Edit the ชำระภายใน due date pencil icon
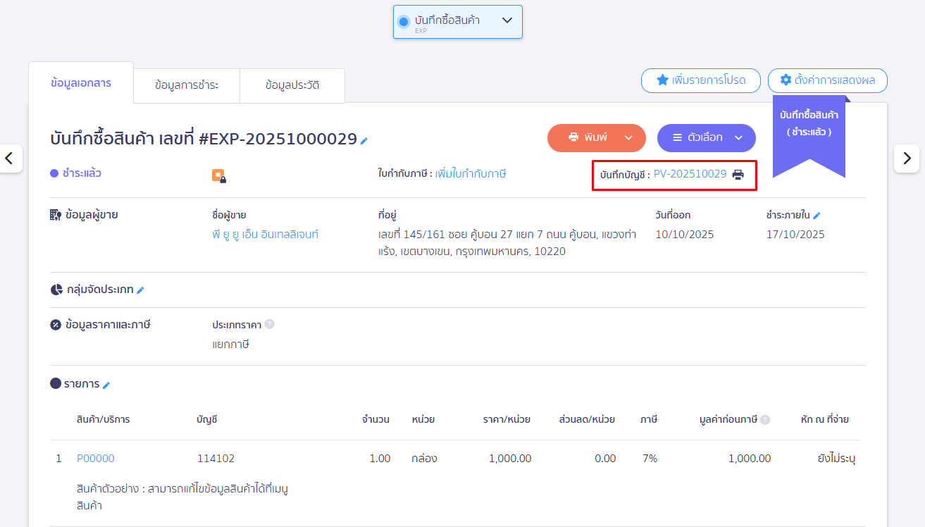The image size is (925, 527). point(817,216)
